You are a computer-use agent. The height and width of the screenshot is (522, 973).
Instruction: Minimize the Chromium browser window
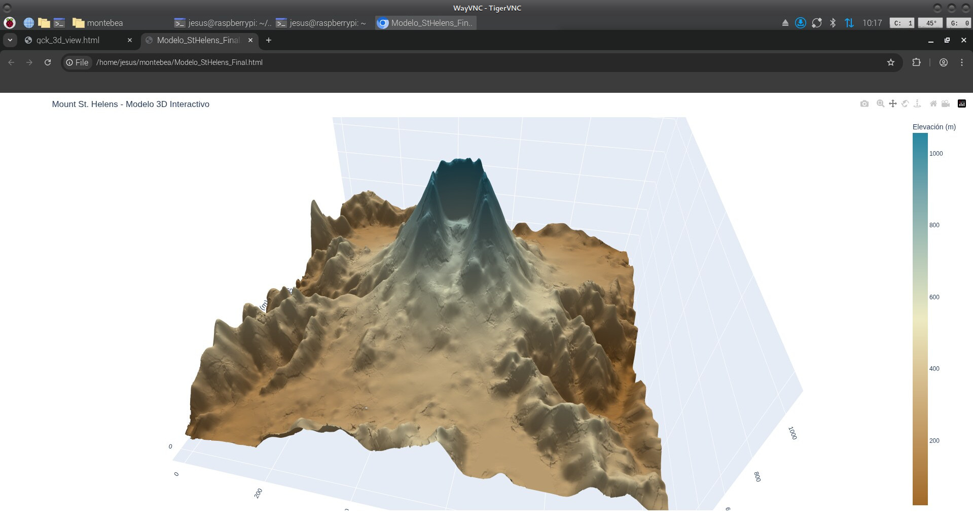point(930,40)
